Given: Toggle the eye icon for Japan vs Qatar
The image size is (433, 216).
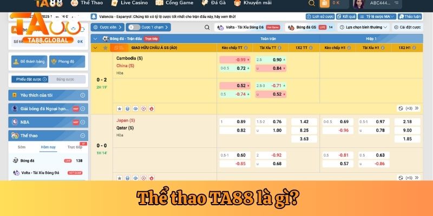Looking at the screenshot, I should (135, 178).
